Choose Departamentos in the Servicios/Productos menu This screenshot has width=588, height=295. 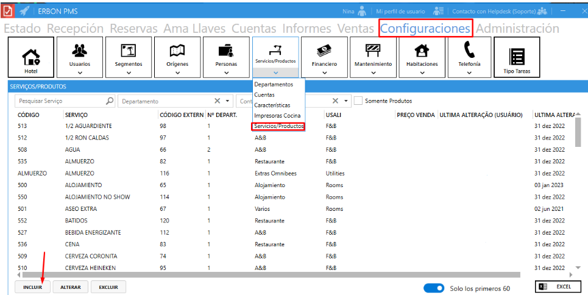coord(274,84)
